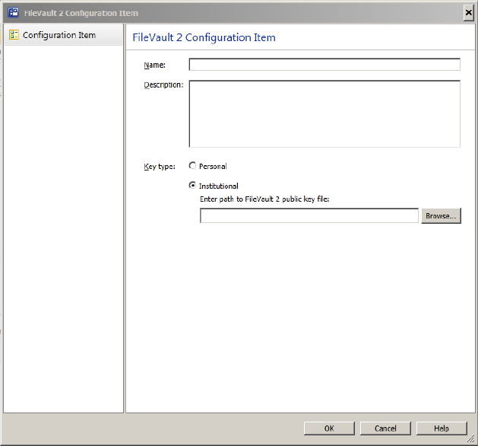Close the FileVault 2 Configuration Item dialog
This screenshot has width=478, height=446.
pyautogui.click(x=467, y=13)
